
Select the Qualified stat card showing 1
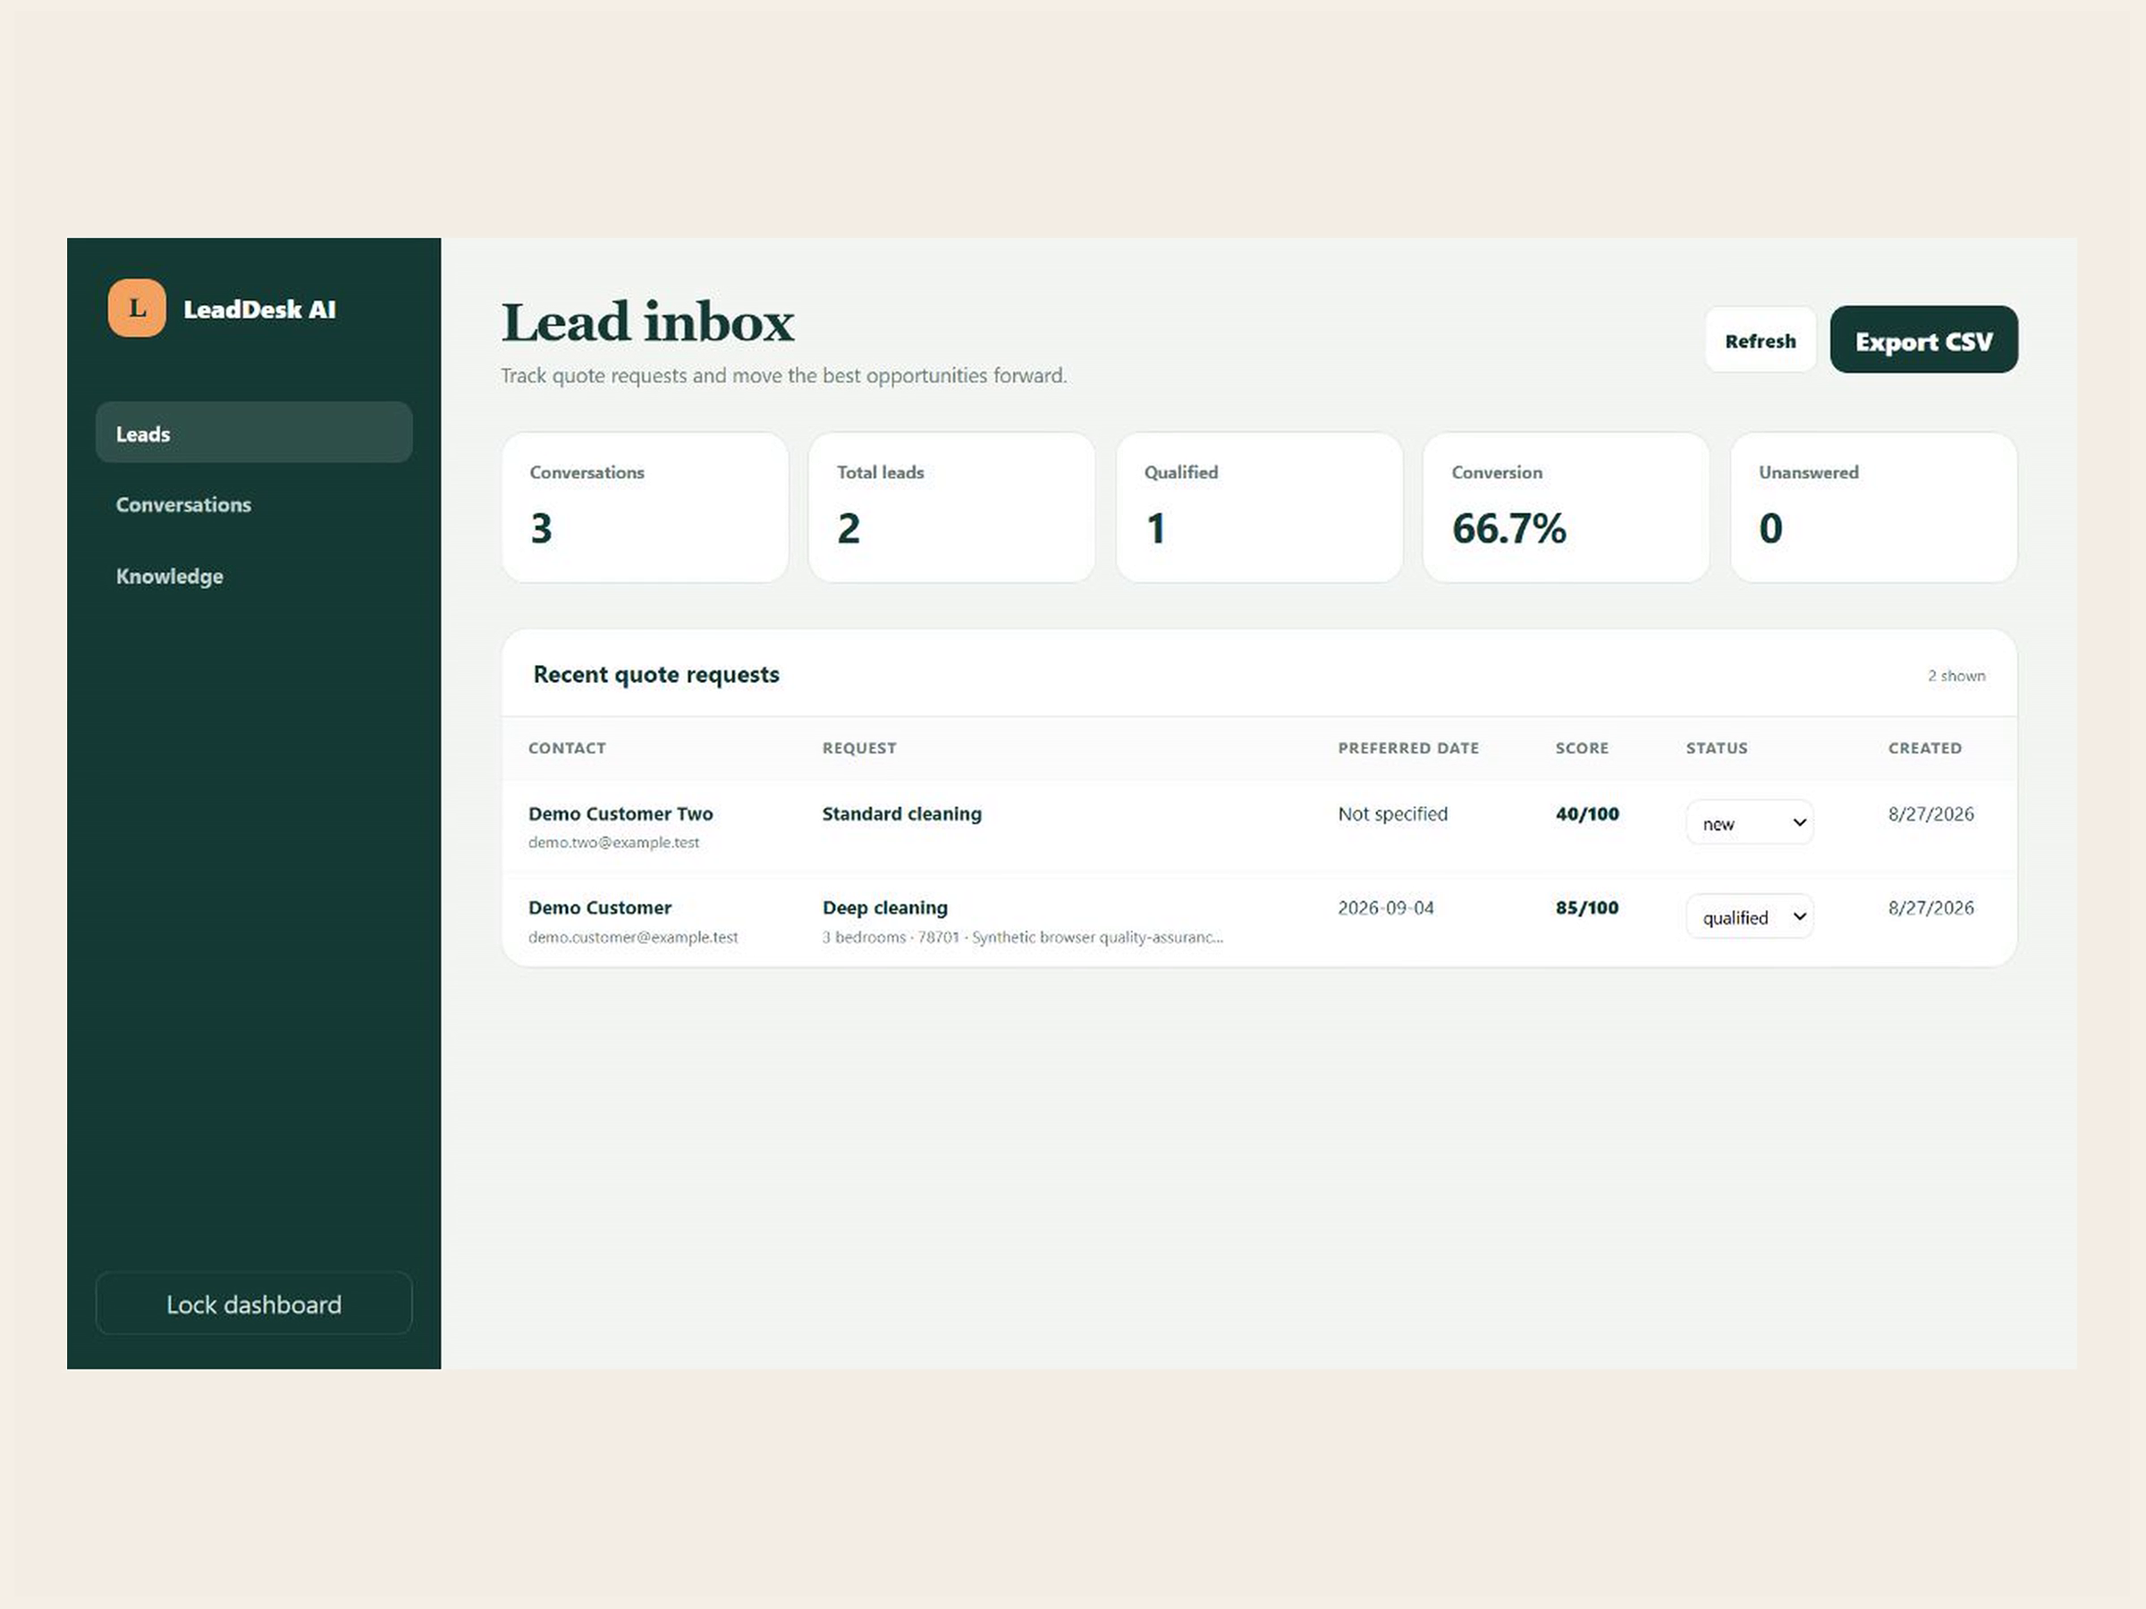[1259, 507]
